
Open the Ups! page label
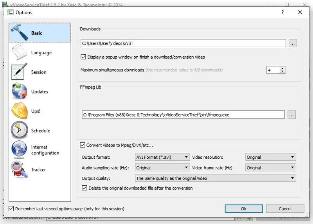(36, 111)
